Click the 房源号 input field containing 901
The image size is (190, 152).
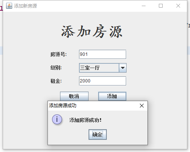pos(103,54)
